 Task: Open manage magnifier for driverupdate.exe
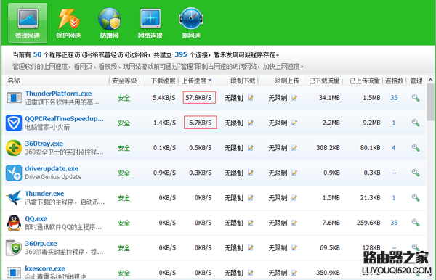pyautogui.click(x=416, y=173)
